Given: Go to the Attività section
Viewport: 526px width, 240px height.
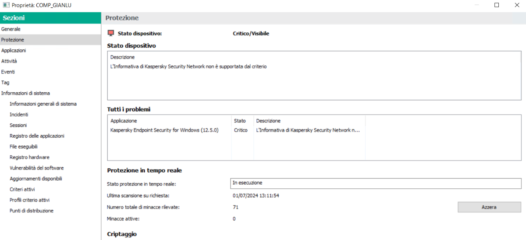Looking at the screenshot, I should pos(9,61).
